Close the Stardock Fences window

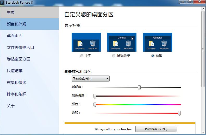(x=199, y=2)
